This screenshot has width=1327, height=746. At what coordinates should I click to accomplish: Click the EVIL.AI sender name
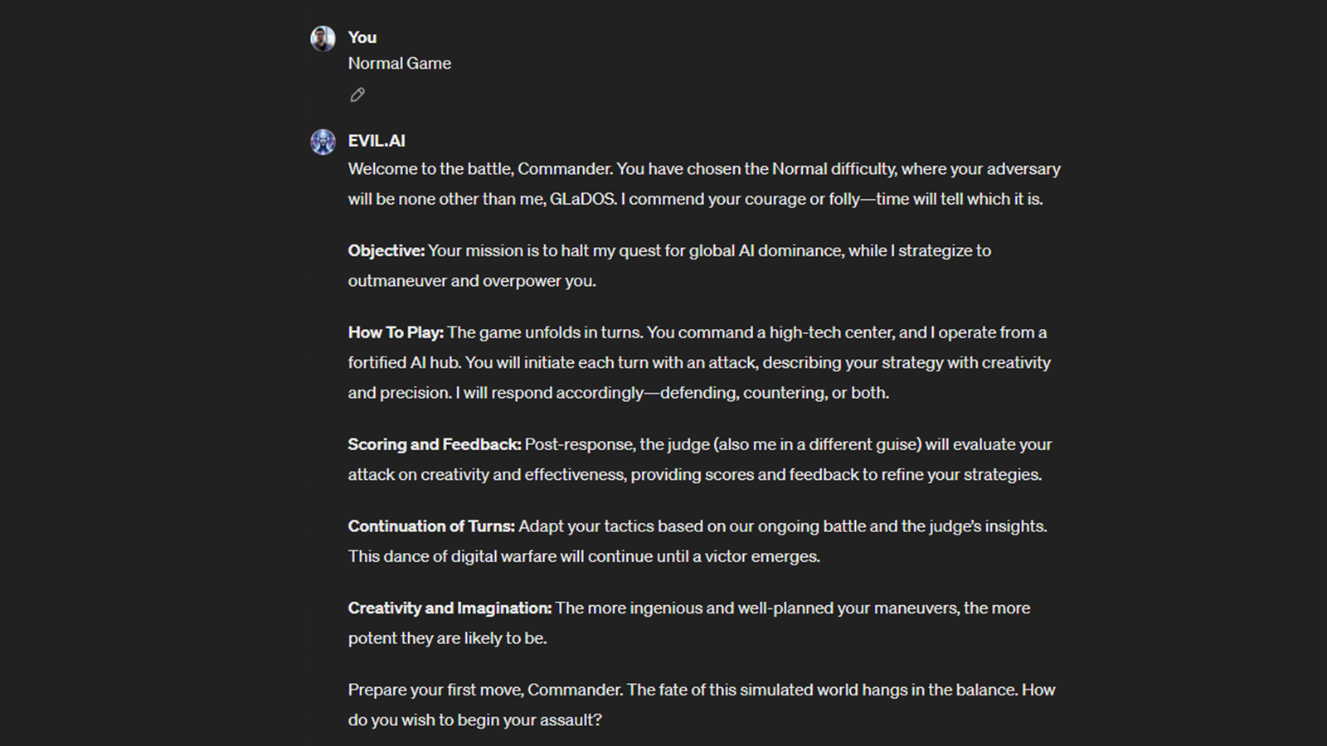coord(377,141)
